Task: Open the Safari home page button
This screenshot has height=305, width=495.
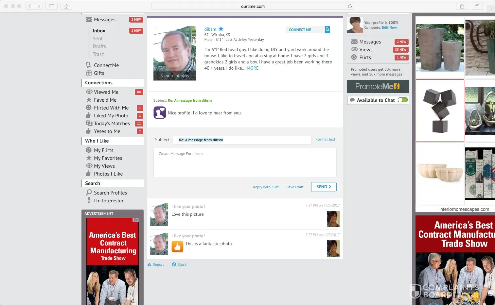Action: (66, 6)
